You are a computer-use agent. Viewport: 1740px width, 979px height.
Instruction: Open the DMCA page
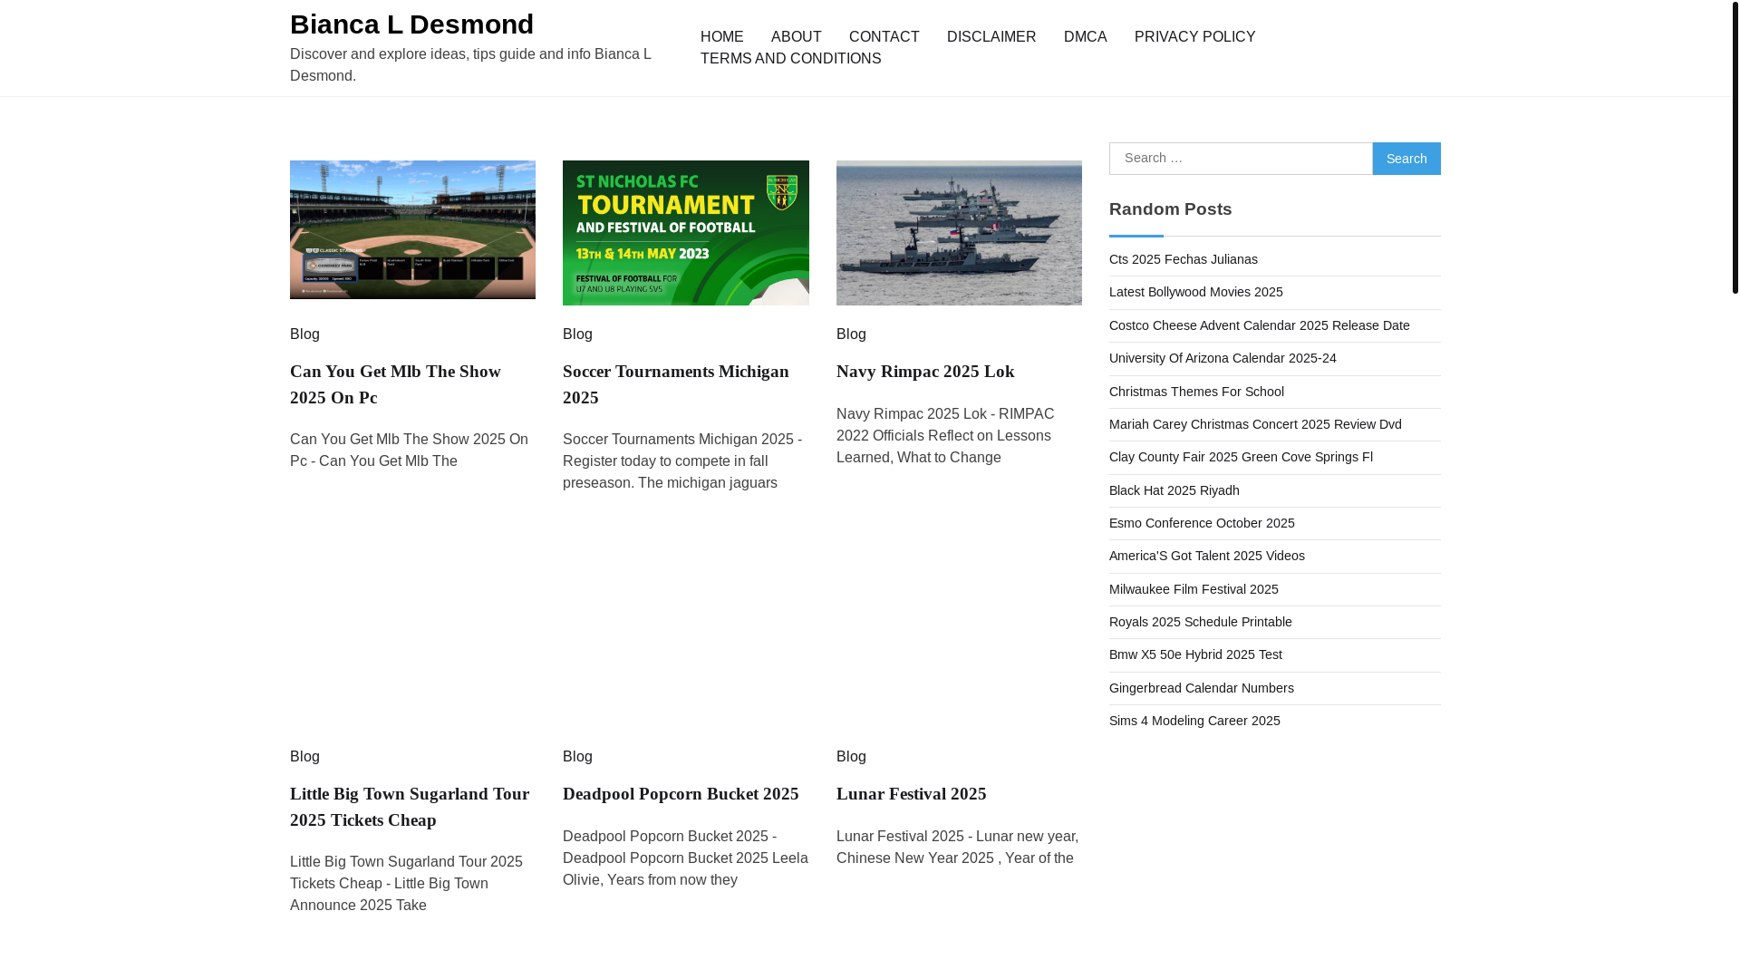click(1085, 37)
